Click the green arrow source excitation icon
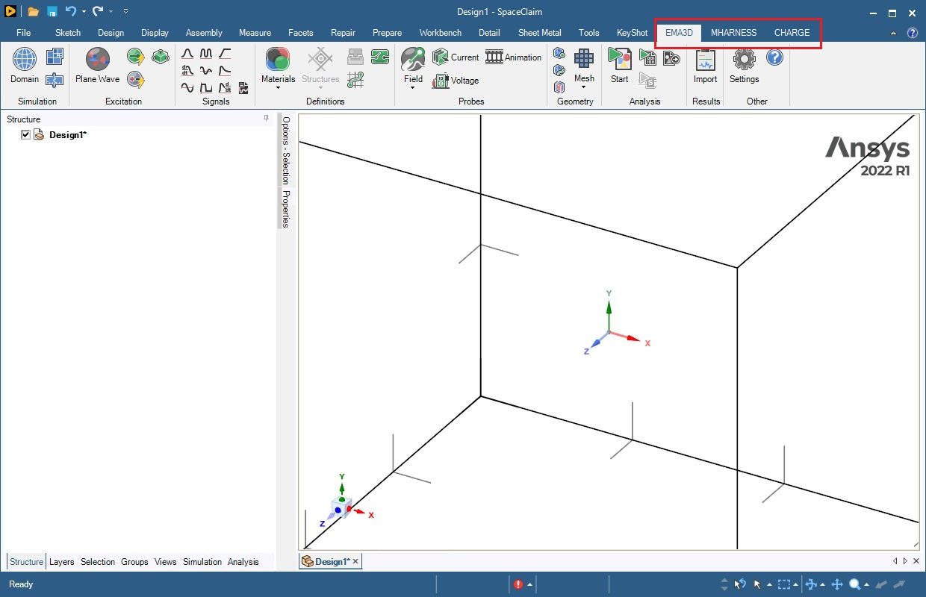This screenshot has width=926, height=597. (x=135, y=56)
